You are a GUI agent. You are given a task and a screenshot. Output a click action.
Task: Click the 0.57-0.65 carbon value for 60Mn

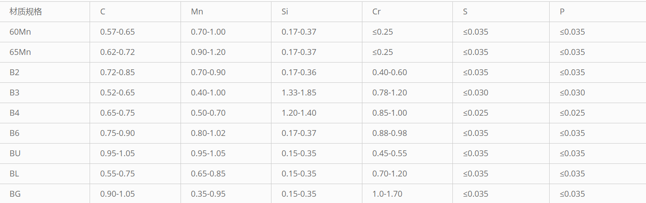(x=117, y=32)
